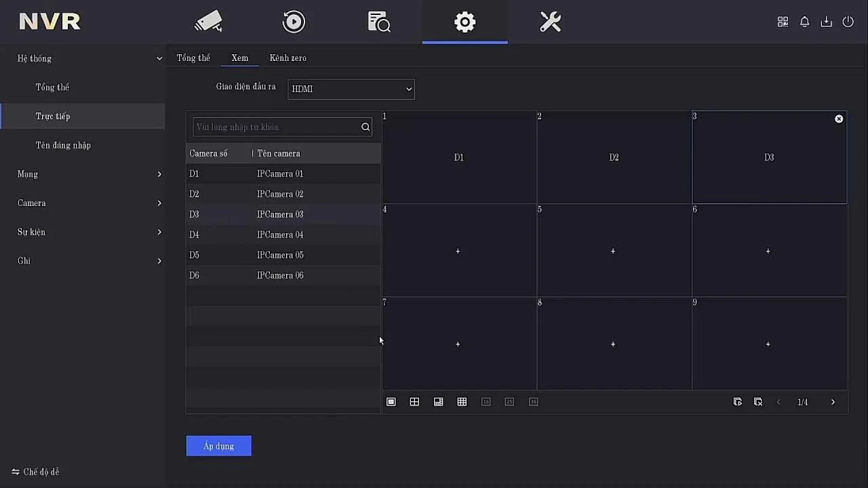Click the notification bell icon
Viewport: 868px width, 488px height.
click(804, 22)
